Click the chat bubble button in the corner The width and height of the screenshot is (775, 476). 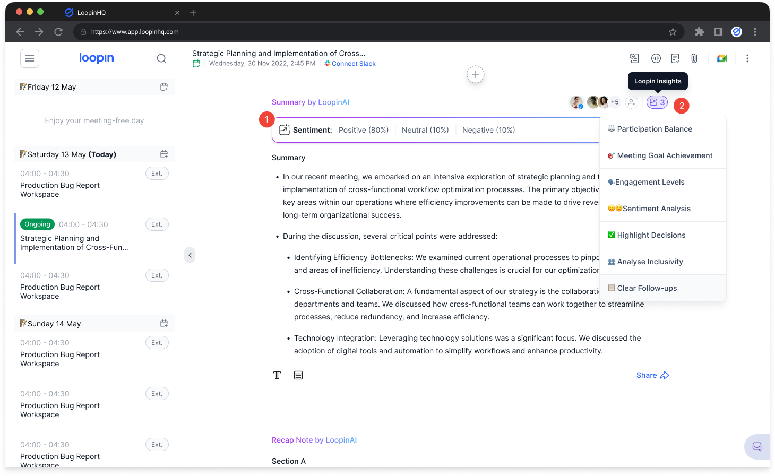[x=757, y=447]
